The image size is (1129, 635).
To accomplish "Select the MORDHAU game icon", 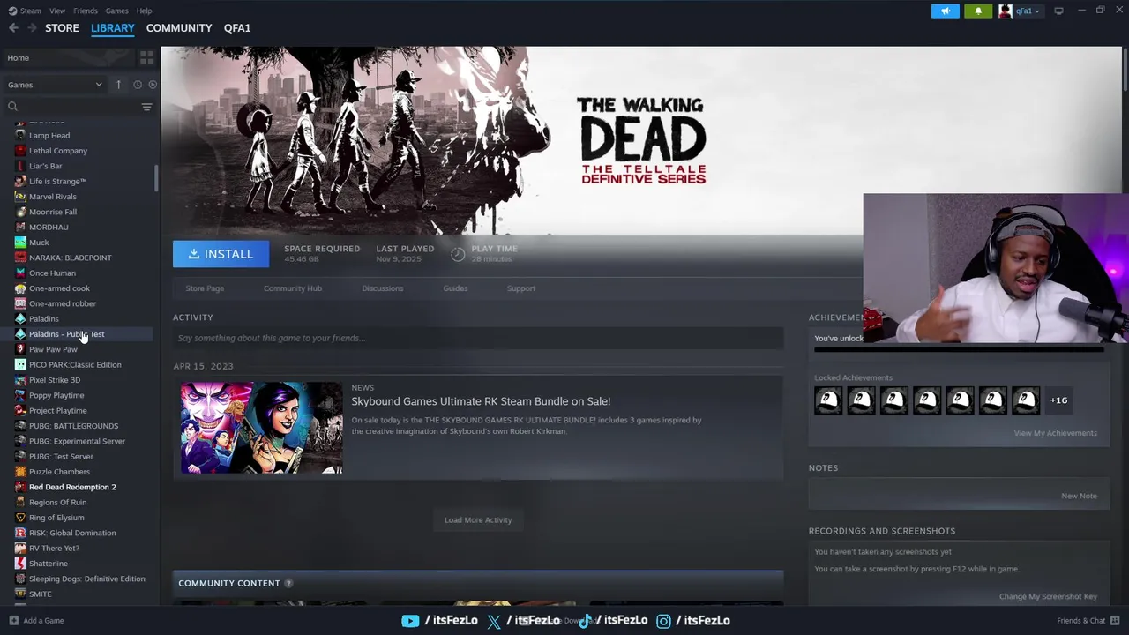I will [x=20, y=227].
